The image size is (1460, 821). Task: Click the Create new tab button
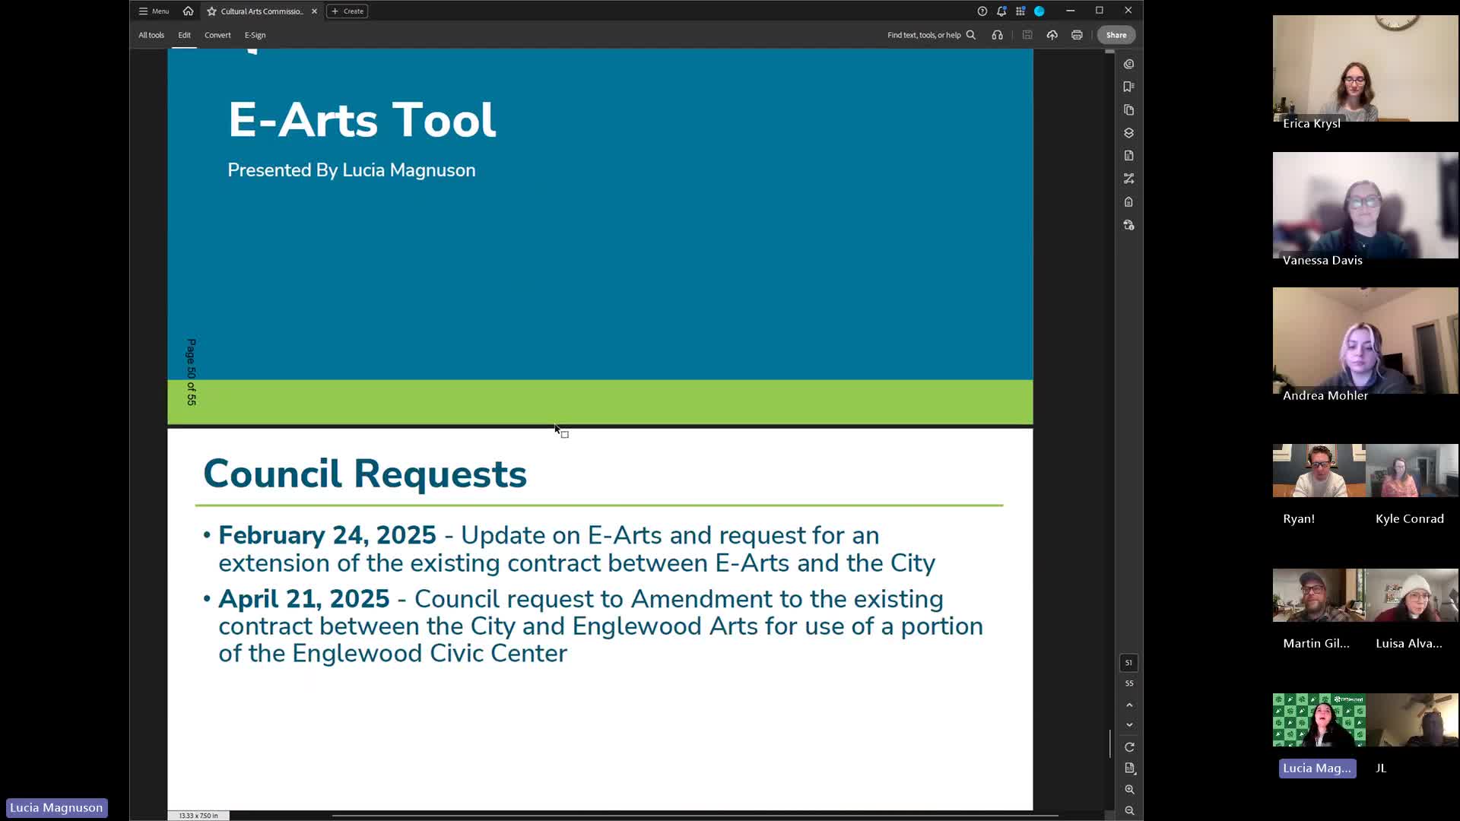(x=348, y=11)
